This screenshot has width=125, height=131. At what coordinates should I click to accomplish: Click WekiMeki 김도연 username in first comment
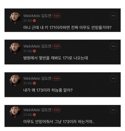point(37,16)
